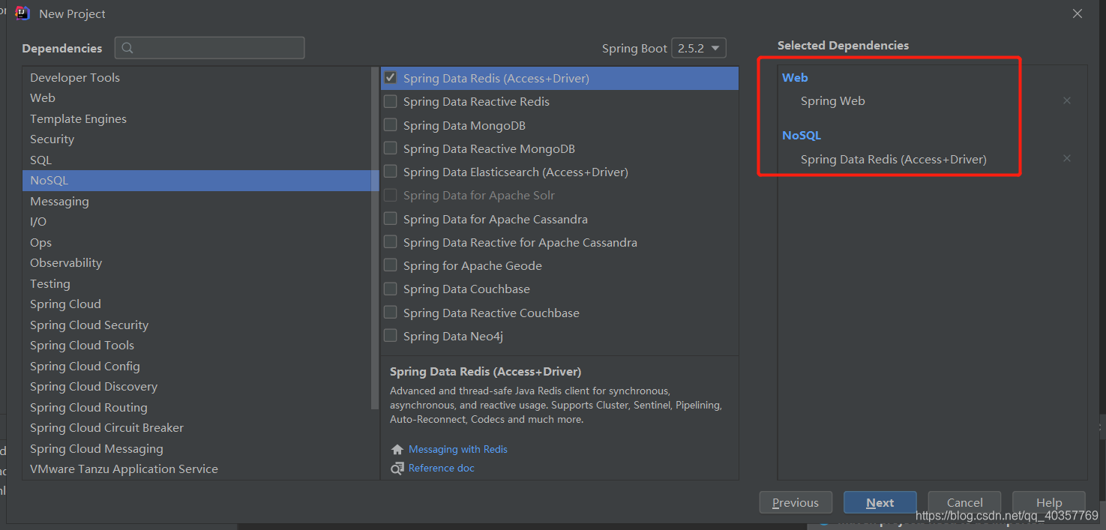The image size is (1106, 530).
Task: Check Spring Data Couchbase
Action: pyautogui.click(x=391, y=289)
